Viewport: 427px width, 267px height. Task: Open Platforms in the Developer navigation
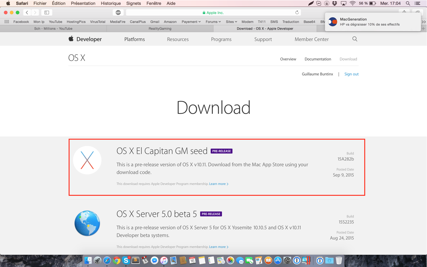[134, 39]
